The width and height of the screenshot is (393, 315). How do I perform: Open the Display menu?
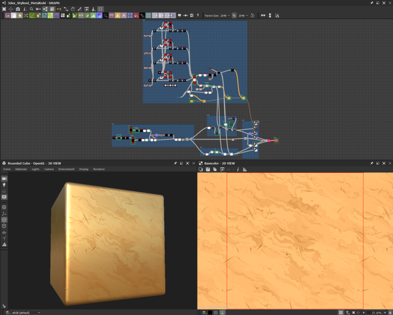[x=84, y=169]
